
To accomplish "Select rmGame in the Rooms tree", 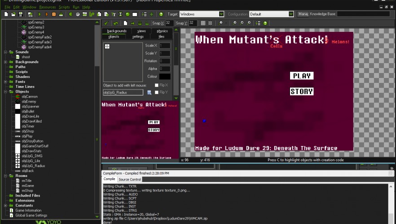I will 28,186.
